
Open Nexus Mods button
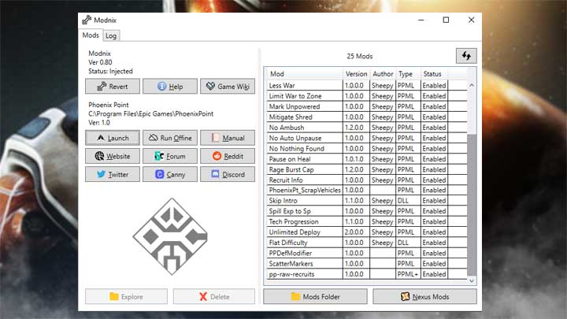click(424, 297)
